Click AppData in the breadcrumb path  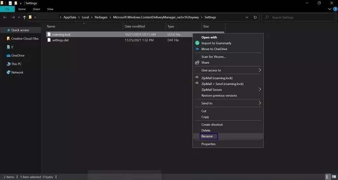pos(70,17)
